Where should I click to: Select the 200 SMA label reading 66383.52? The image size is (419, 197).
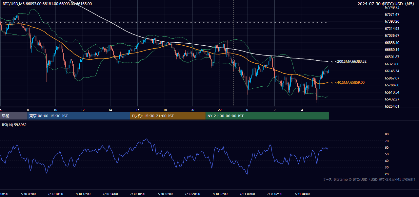coord(349,61)
